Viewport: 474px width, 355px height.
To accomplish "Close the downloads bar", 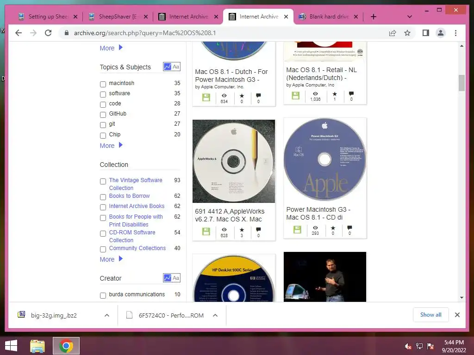I will click(x=457, y=315).
